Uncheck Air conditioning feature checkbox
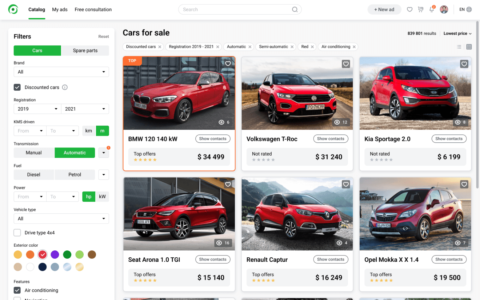Screen dimensions: 480x300 pos(17,290)
